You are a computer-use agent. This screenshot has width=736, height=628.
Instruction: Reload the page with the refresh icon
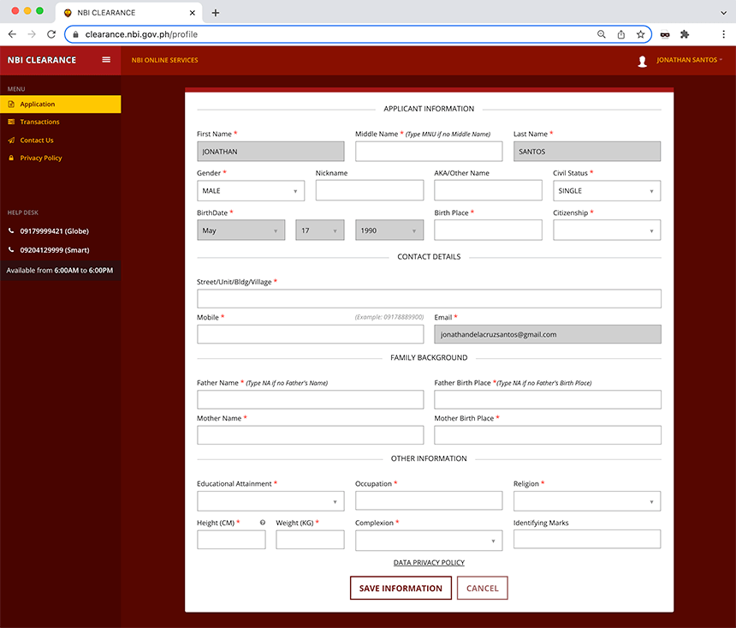(x=51, y=34)
